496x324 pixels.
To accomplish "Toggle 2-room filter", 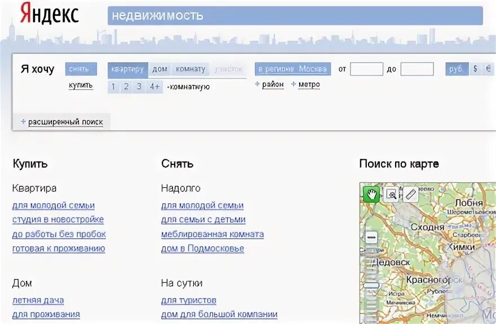I will (126, 87).
